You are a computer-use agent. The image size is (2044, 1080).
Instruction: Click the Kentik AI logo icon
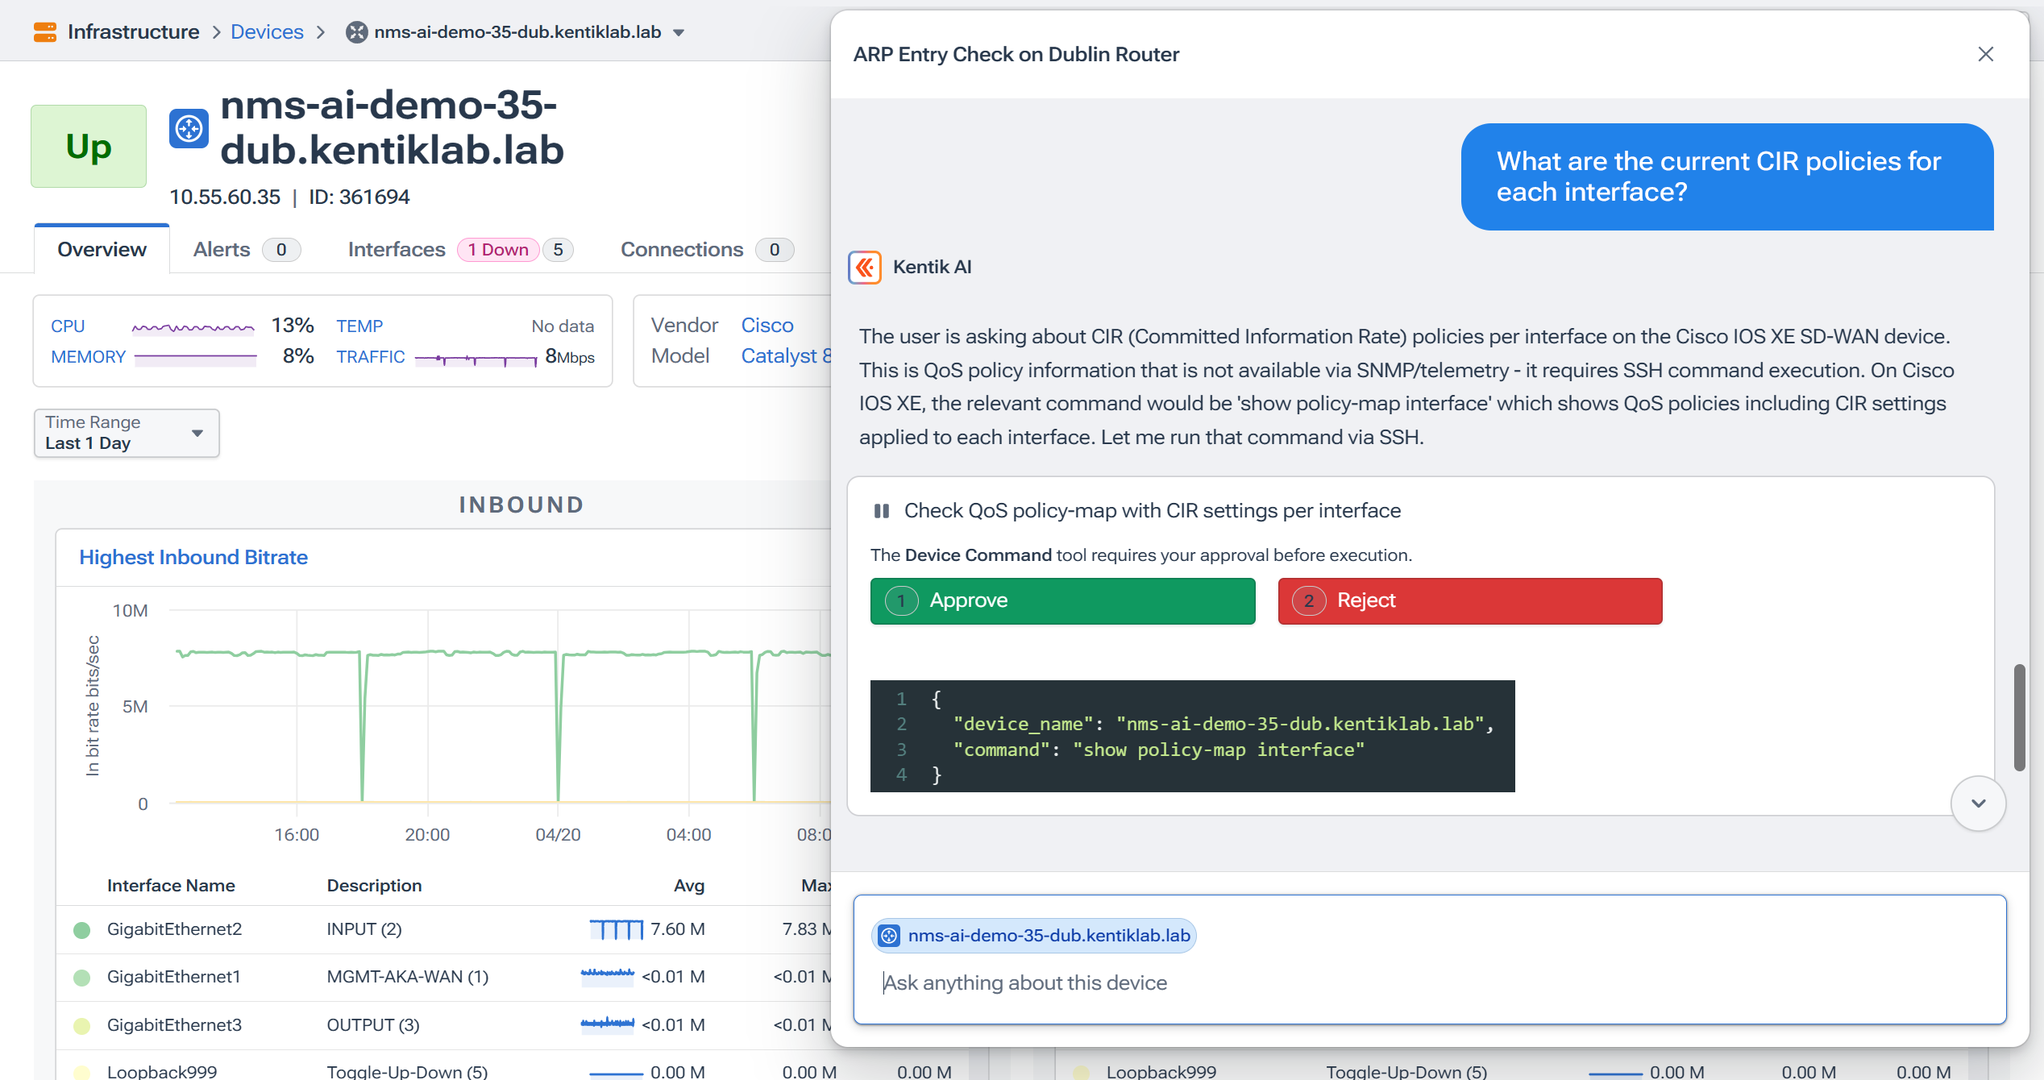(x=865, y=267)
